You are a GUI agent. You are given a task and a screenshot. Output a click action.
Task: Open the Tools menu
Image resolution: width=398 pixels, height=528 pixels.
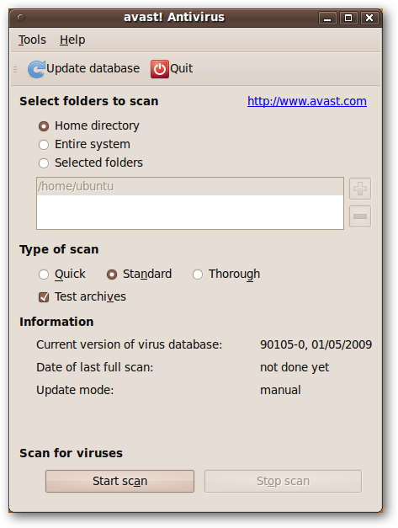(x=32, y=40)
